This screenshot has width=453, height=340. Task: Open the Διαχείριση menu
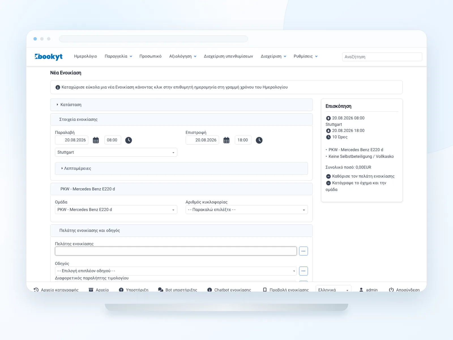point(273,56)
